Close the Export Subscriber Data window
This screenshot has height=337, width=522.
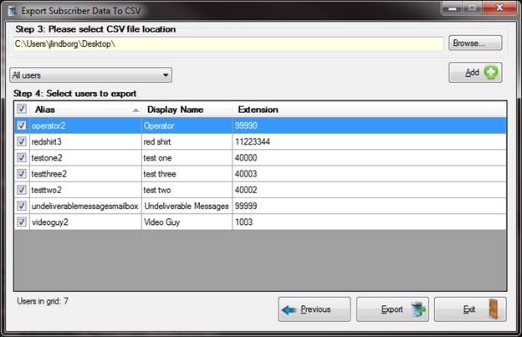[x=499, y=8]
